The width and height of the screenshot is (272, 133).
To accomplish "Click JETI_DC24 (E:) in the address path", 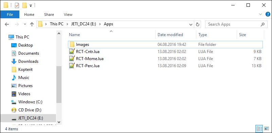I will [84, 24].
